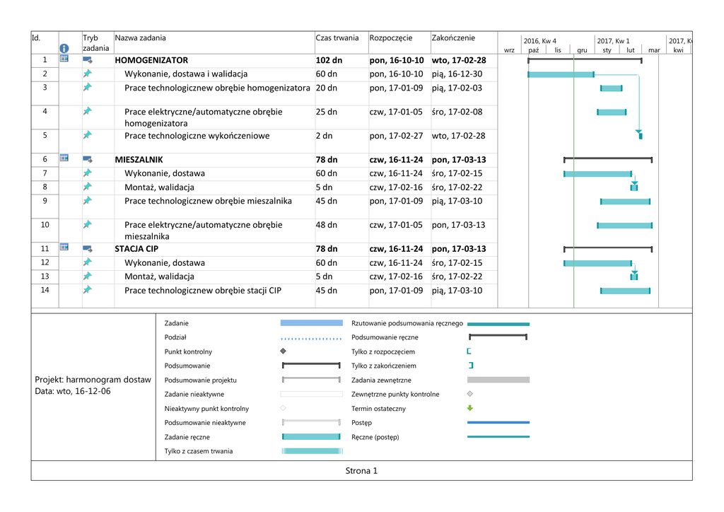724x512 pixels.
Task: Click task mode pin icon in row 14
Action: pyautogui.click(x=88, y=289)
